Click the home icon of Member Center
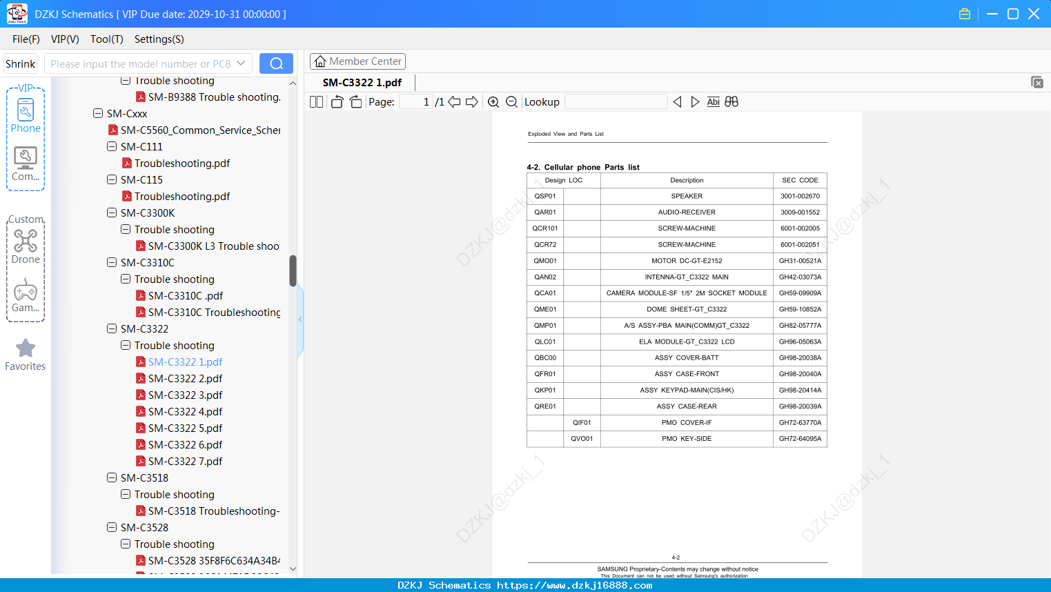 [x=320, y=61]
